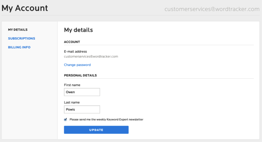262x142 pixels.
Task: Open the MY DETAILS sidebar section
Action: pos(18,30)
